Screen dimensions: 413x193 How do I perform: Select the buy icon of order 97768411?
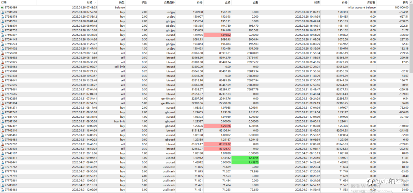(x=2, y=158)
